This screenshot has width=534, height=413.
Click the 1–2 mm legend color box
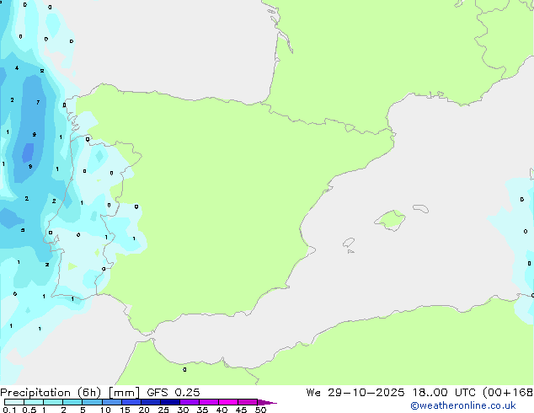coord(53,402)
